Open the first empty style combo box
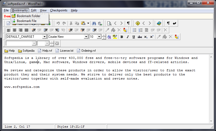 [x=21, y=43]
